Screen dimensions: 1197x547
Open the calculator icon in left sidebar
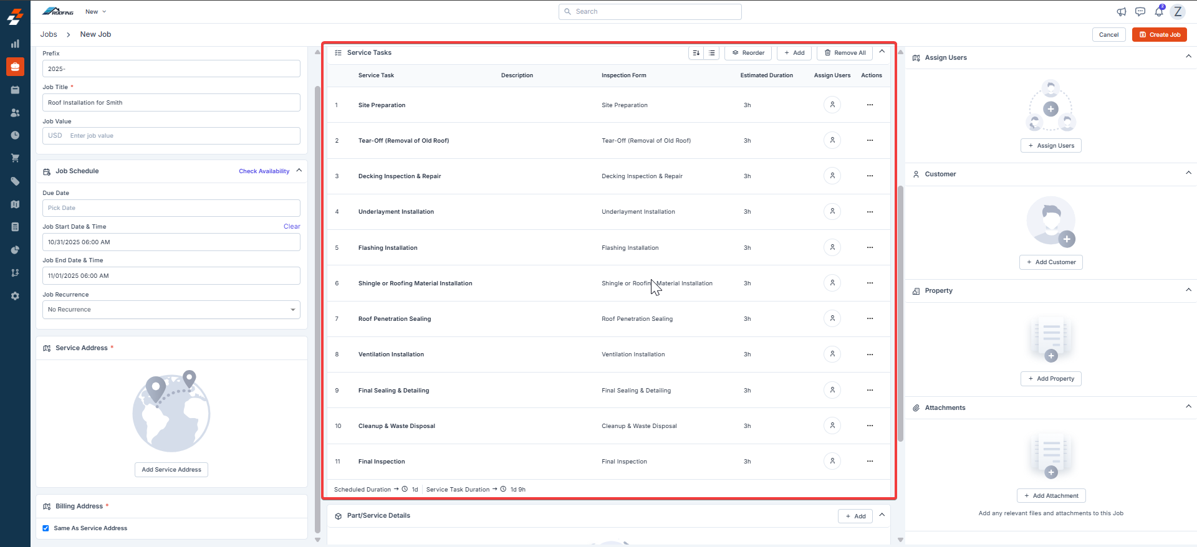(15, 227)
